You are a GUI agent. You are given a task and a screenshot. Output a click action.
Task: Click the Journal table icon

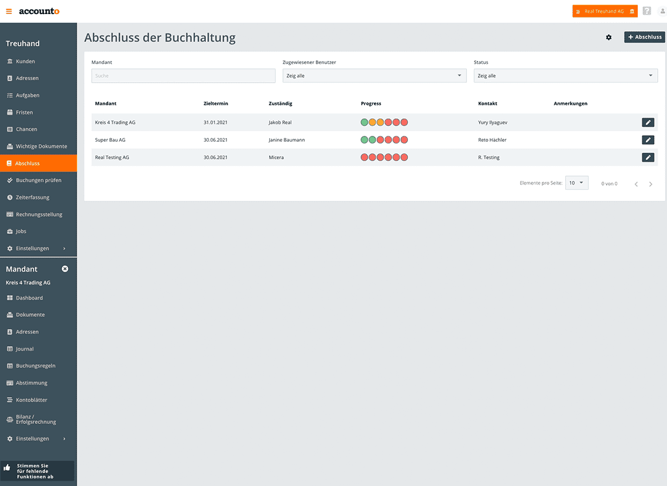click(10, 349)
